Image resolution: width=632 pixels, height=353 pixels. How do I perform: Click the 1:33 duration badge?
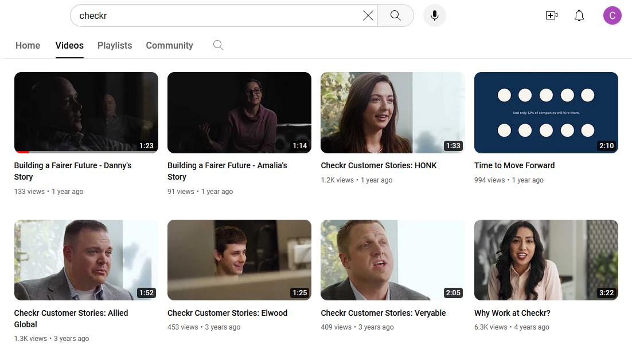coord(453,145)
